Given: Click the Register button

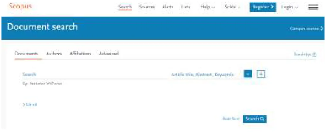Looking at the screenshot, I should (263, 7).
